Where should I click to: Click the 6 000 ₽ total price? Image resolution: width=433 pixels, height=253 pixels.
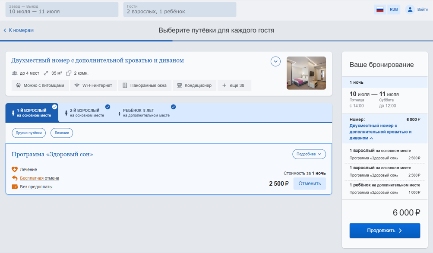(x=406, y=213)
